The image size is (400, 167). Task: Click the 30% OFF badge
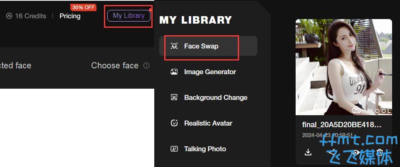point(83,7)
